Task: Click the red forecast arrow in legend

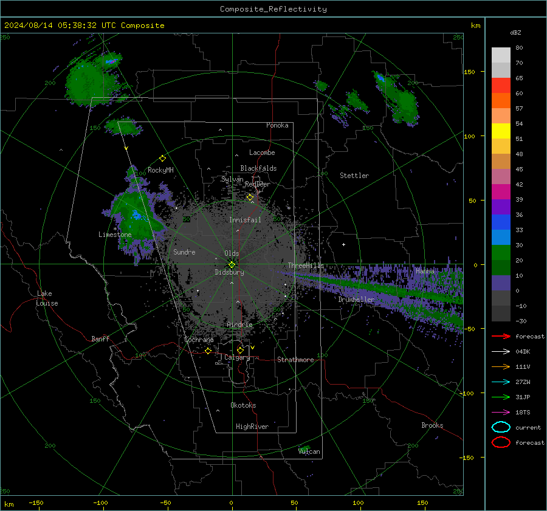Action: point(501,336)
